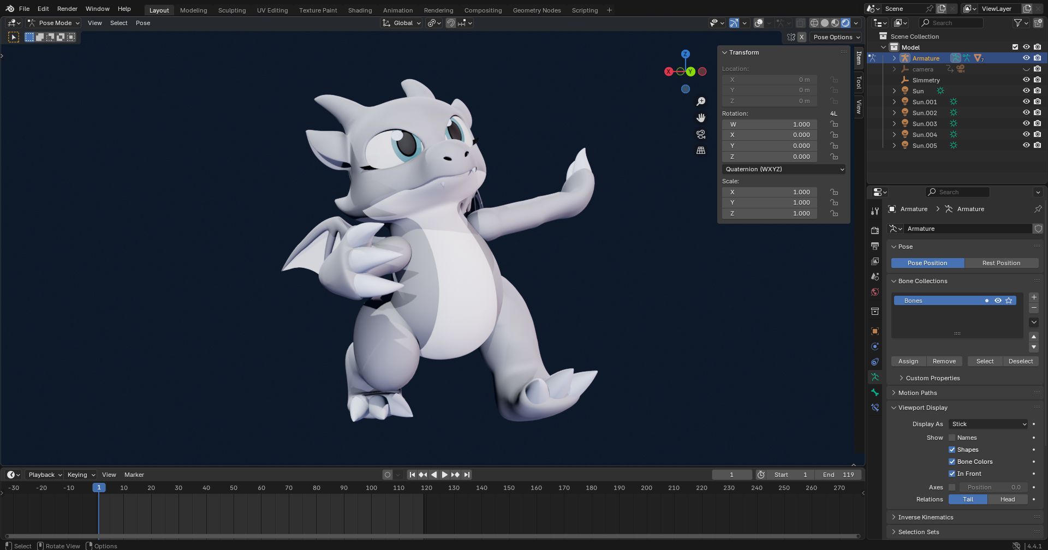Image resolution: width=1048 pixels, height=550 pixels.
Task: Click the select box tool icon
Action: pyautogui.click(x=14, y=37)
